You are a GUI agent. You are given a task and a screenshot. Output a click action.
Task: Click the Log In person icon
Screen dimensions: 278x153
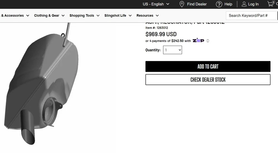pos(244,4)
